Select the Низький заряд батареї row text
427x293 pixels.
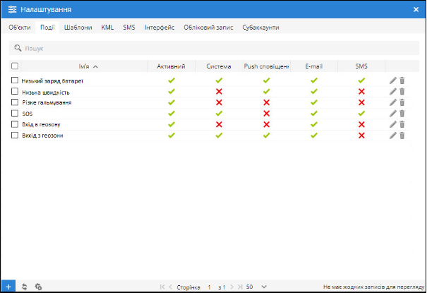coord(52,81)
